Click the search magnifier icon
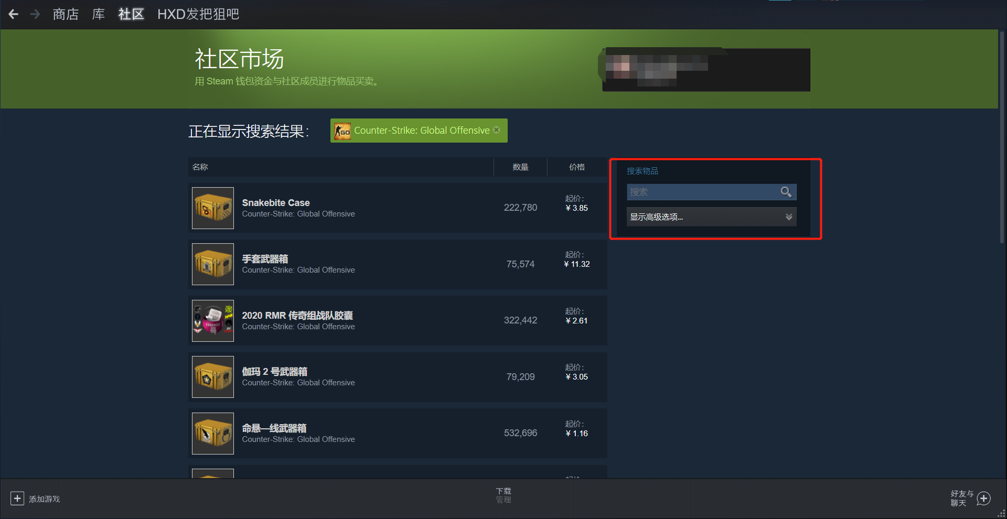Viewport: 1007px width, 519px height. click(786, 192)
